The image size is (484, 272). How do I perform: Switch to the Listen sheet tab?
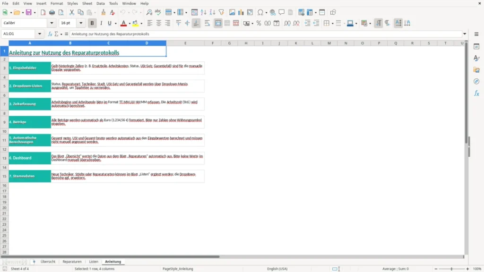[94, 262]
